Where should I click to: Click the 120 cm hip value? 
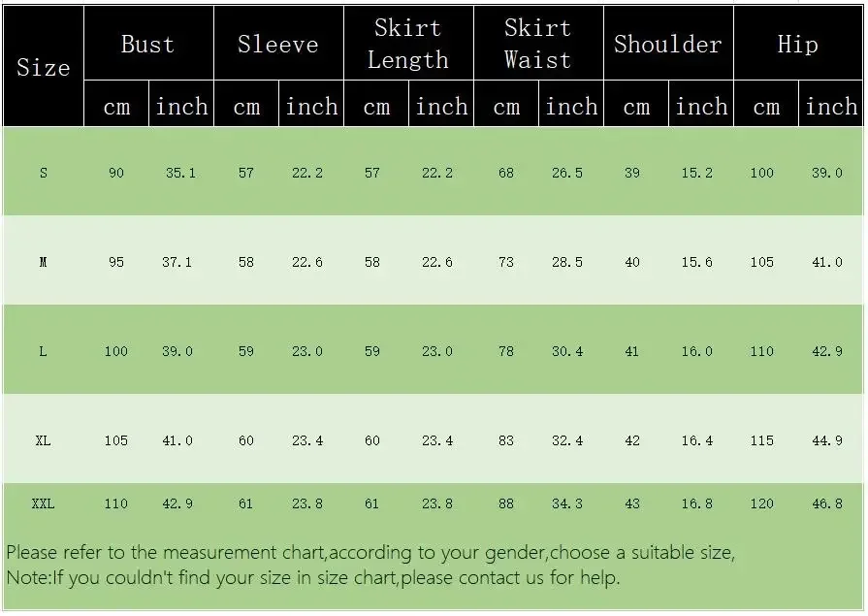click(761, 503)
